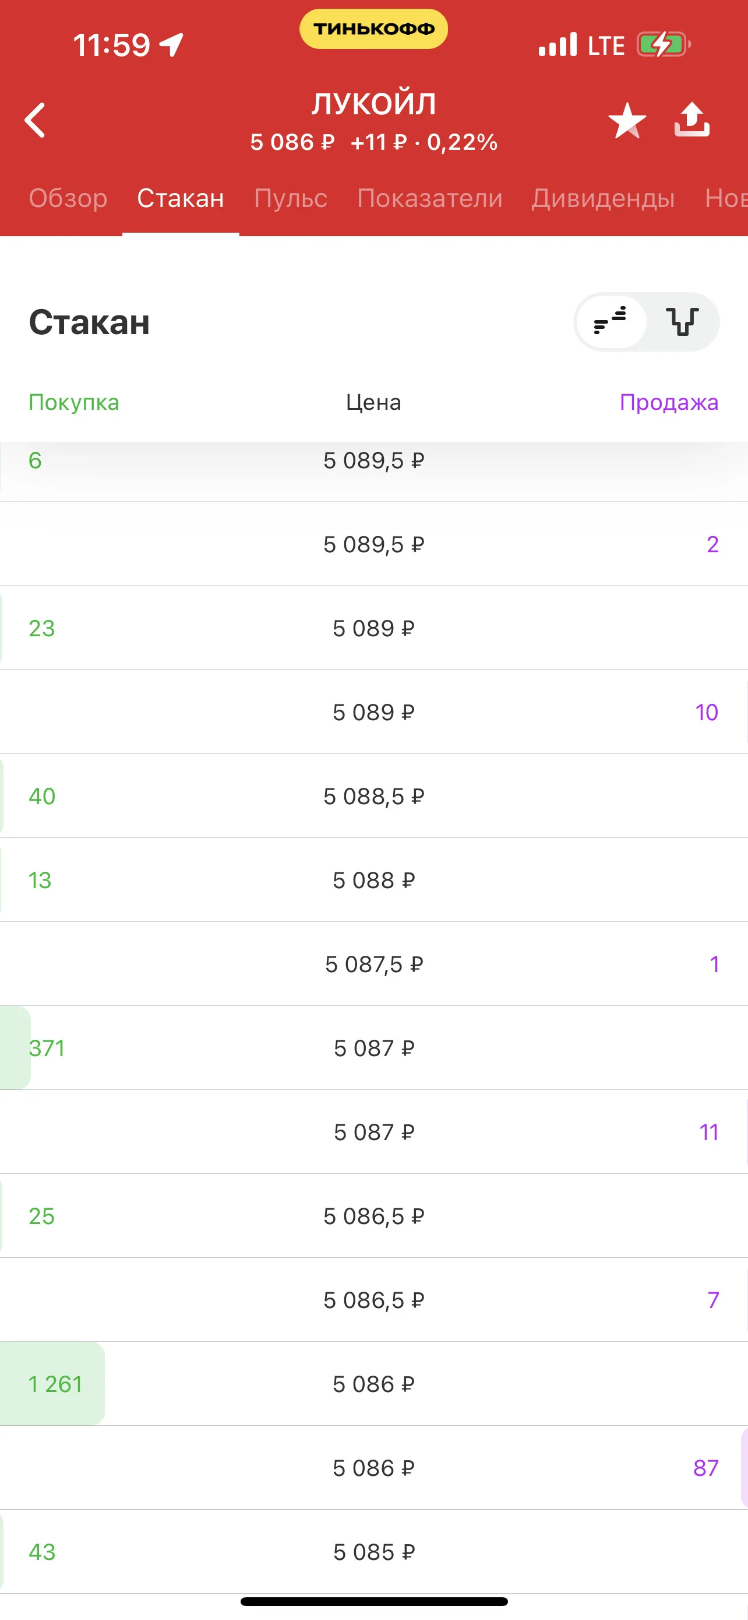Switch to stepped order book view
This screenshot has height=1620, width=748.
click(x=611, y=322)
